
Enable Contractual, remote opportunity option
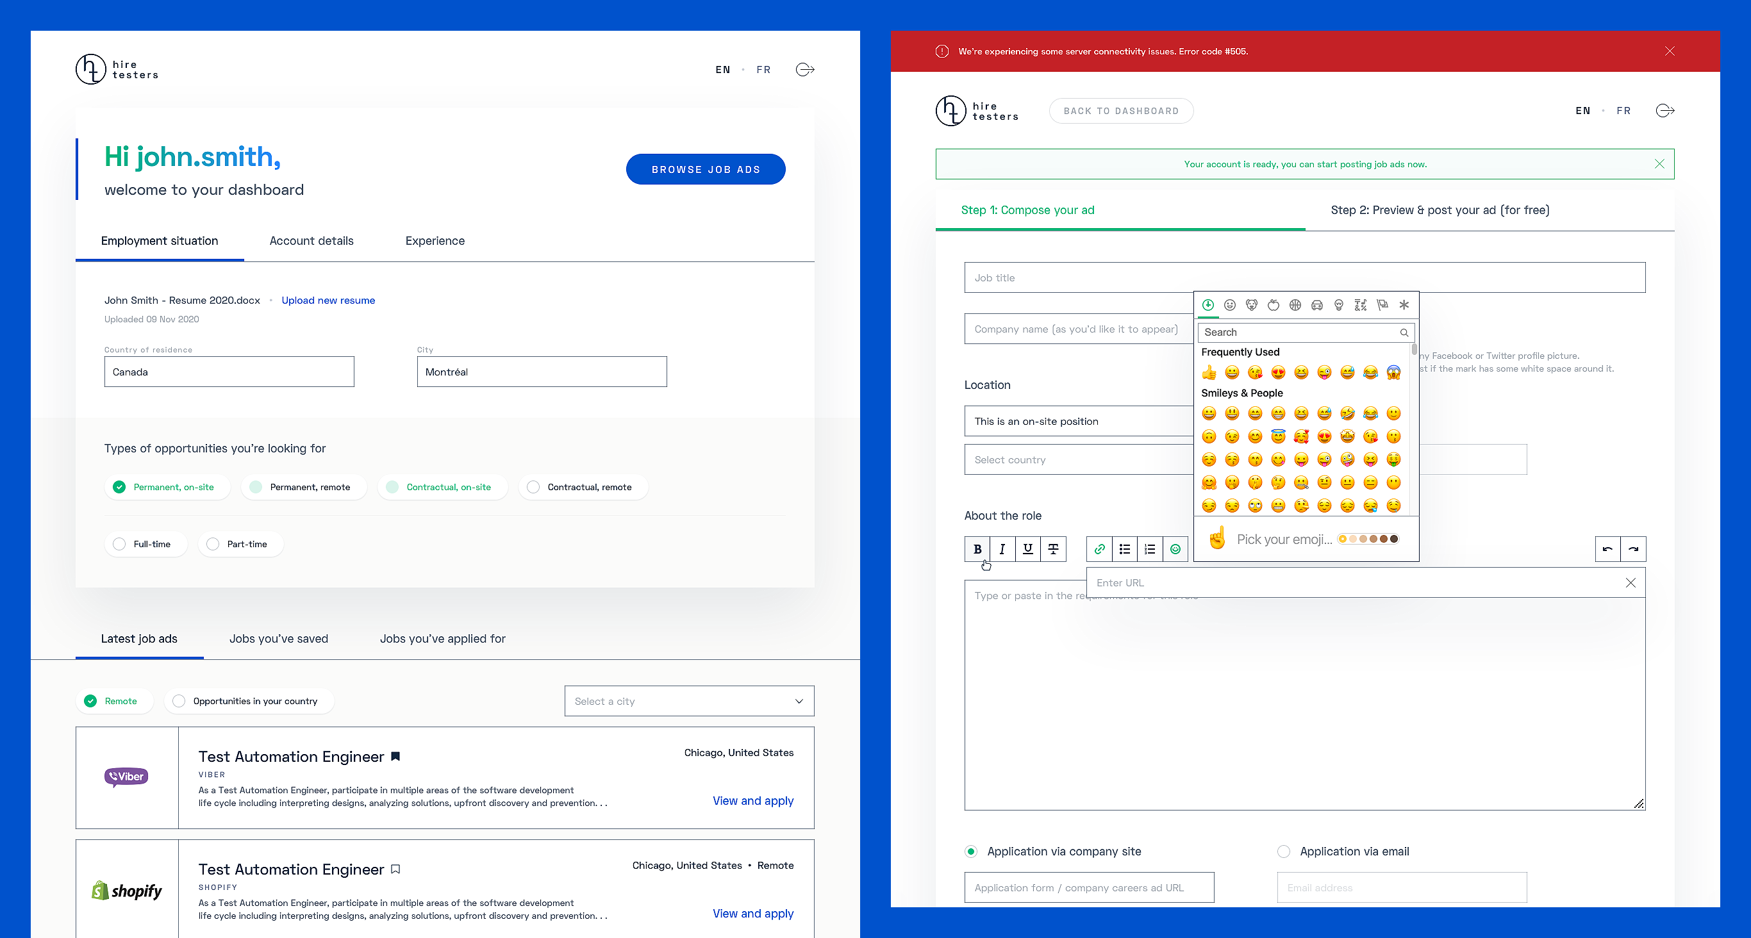pyautogui.click(x=534, y=487)
